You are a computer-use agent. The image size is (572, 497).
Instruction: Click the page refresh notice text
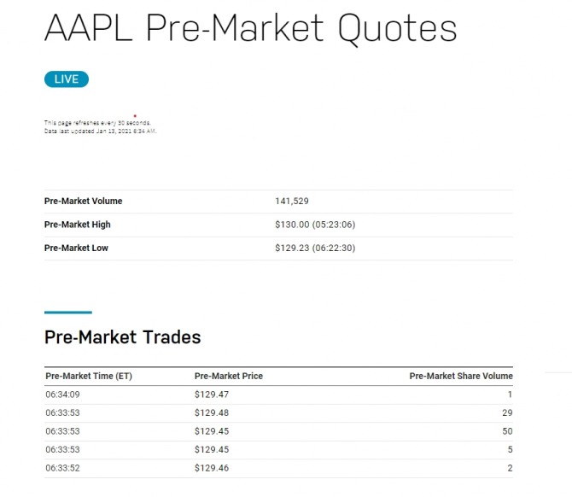[x=97, y=123]
